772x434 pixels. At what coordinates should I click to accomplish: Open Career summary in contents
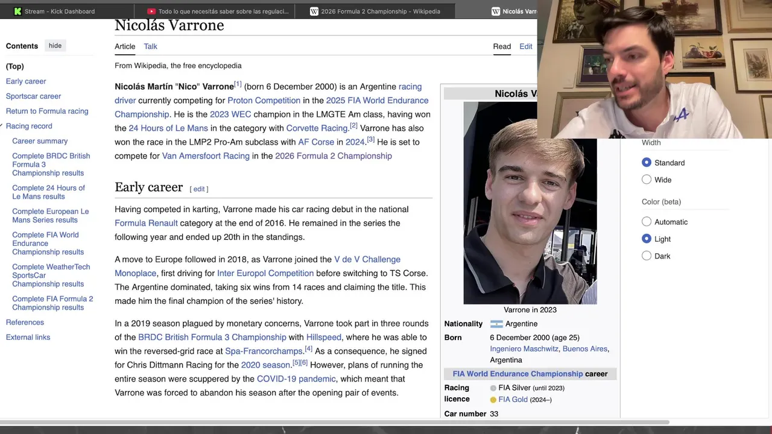40,141
